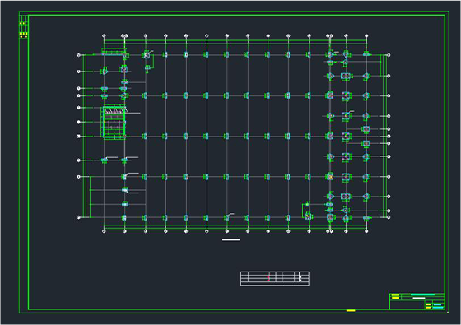This screenshot has height=325, width=461.
Task: Click the upper yellow field label in title block
Action: pos(395,295)
